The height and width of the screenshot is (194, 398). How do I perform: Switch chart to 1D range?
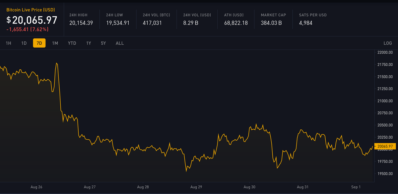click(x=24, y=43)
